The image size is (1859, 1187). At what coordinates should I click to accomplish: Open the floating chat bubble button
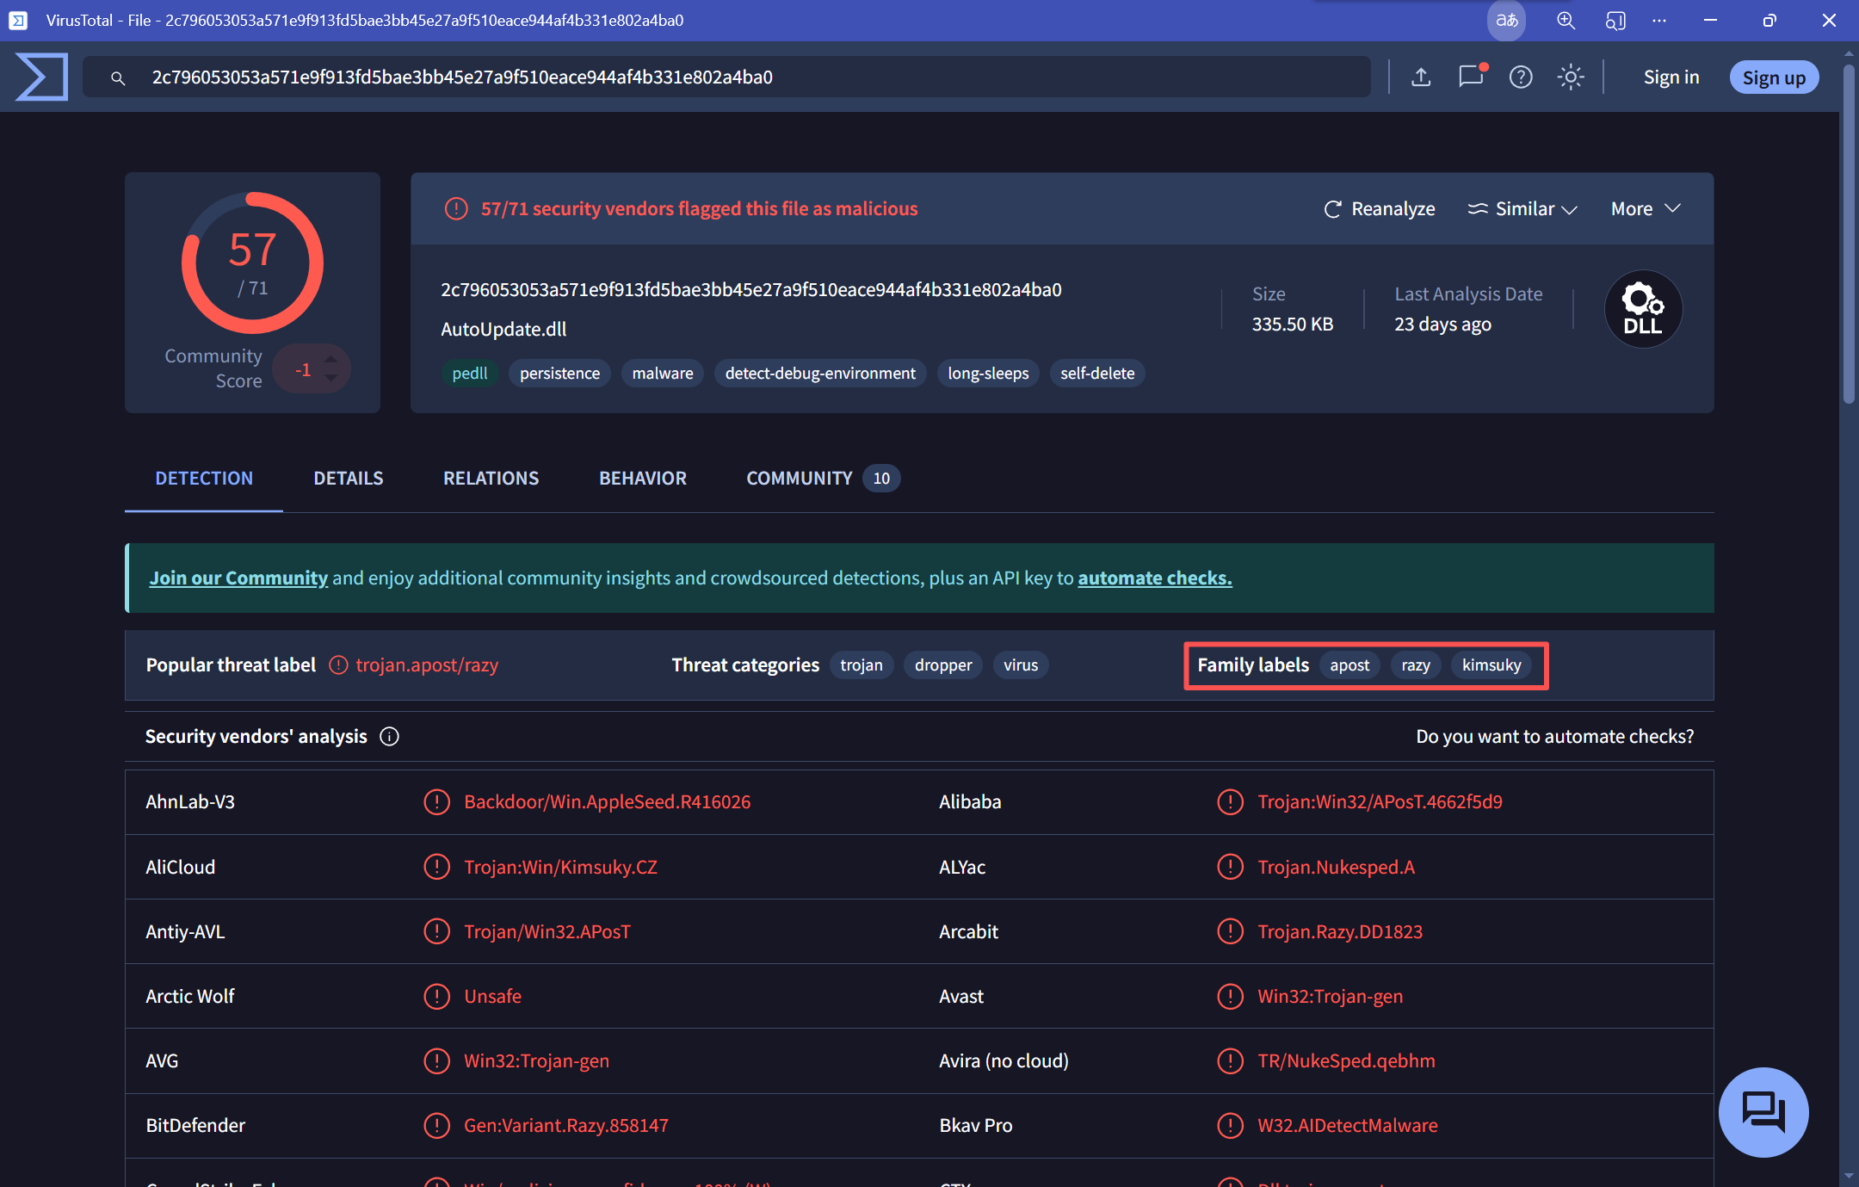coord(1763,1112)
